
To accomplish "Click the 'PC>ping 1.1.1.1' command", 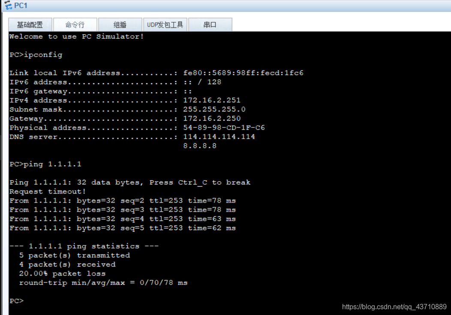I will pos(45,164).
